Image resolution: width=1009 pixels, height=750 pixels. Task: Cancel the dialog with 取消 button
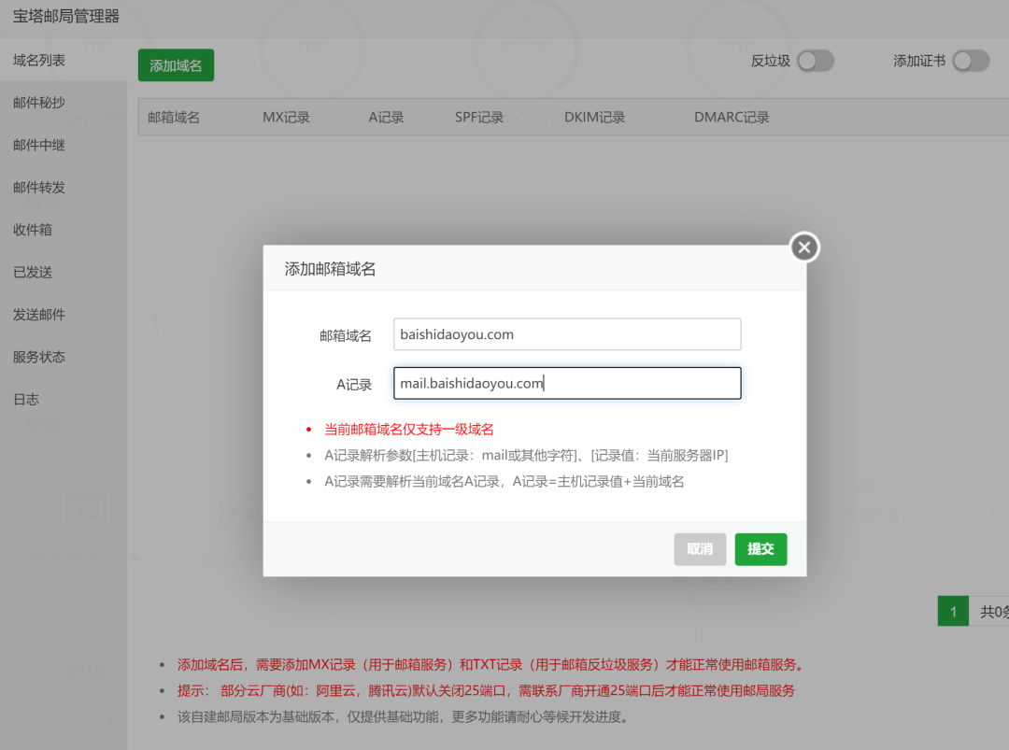(700, 549)
